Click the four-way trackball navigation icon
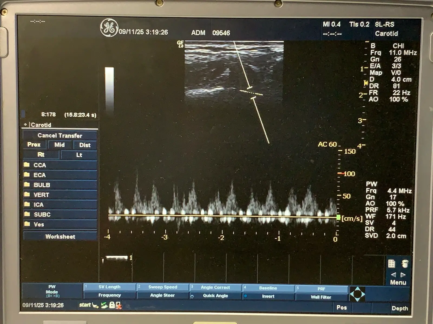 click(357, 294)
